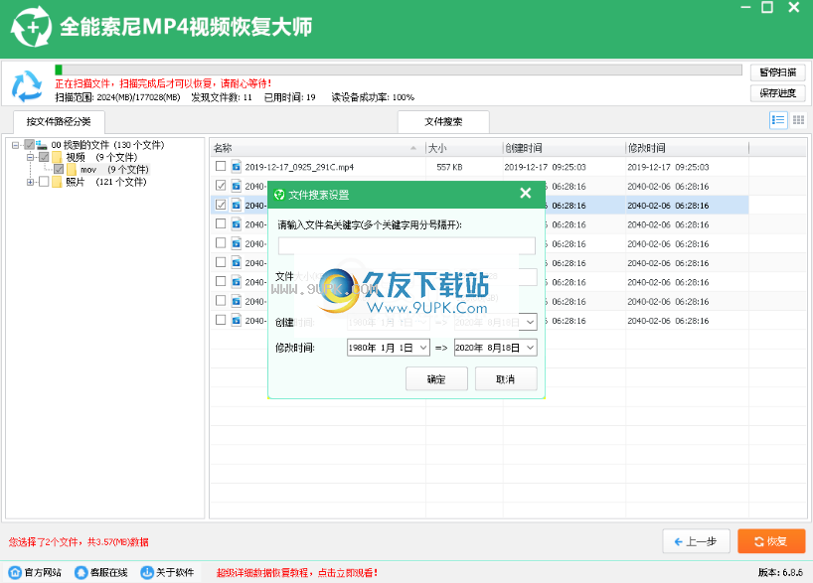The height and width of the screenshot is (583, 813).
Task: Click the file name keyword input field
Action: [406, 245]
